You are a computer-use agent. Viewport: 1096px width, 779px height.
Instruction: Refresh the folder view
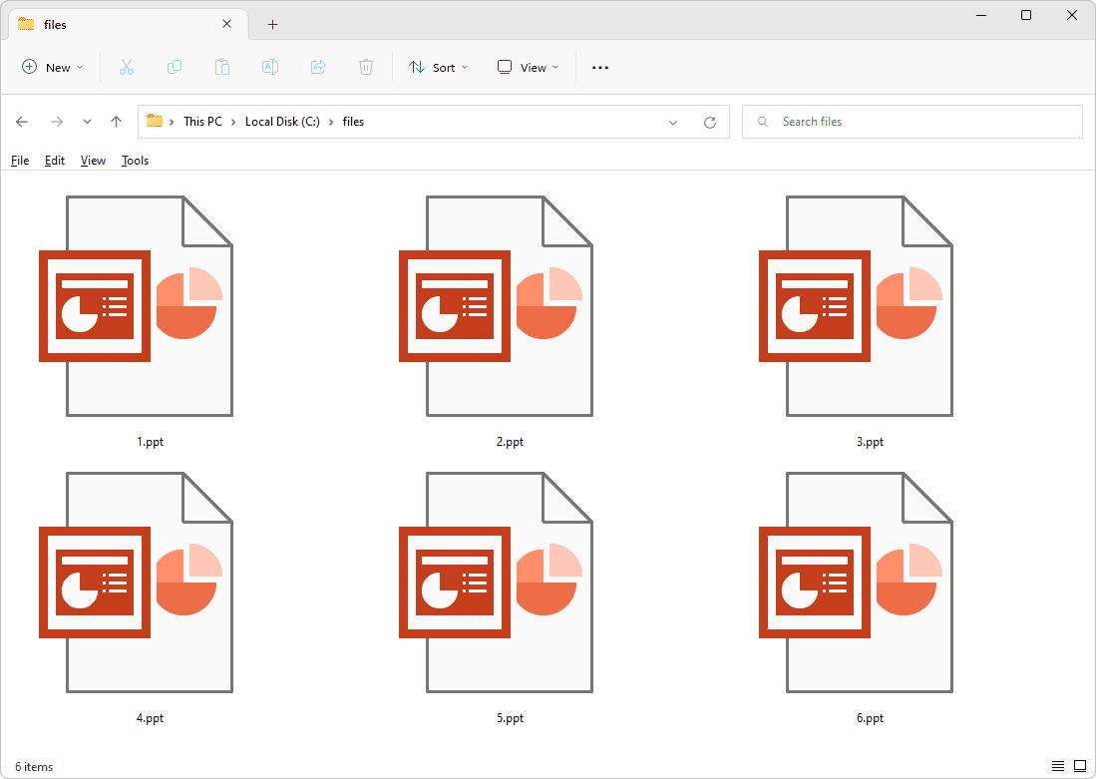[x=710, y=122]
